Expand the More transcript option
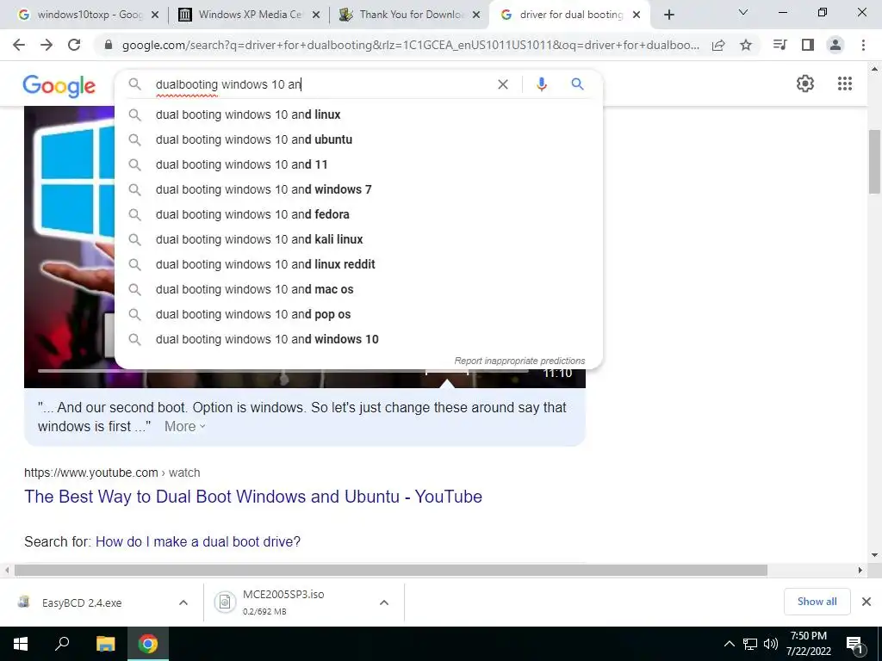The width and height of the screenshot is (882, 661). click(184, 427)
